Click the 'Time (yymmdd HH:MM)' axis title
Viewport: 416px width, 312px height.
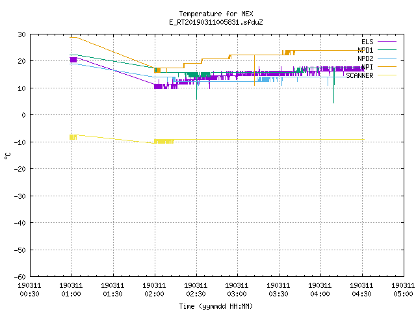click(x=216, y=306)
